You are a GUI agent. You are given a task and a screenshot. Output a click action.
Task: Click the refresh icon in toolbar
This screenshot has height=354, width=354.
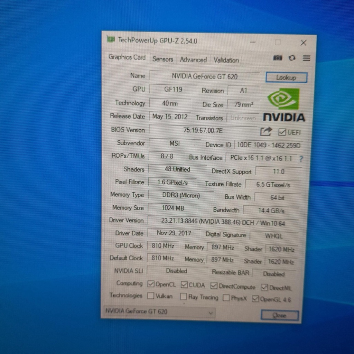click(x=292, y=58)
